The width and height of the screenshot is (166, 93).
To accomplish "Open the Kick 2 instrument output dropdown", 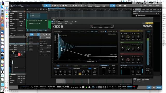I will point(17,46).
